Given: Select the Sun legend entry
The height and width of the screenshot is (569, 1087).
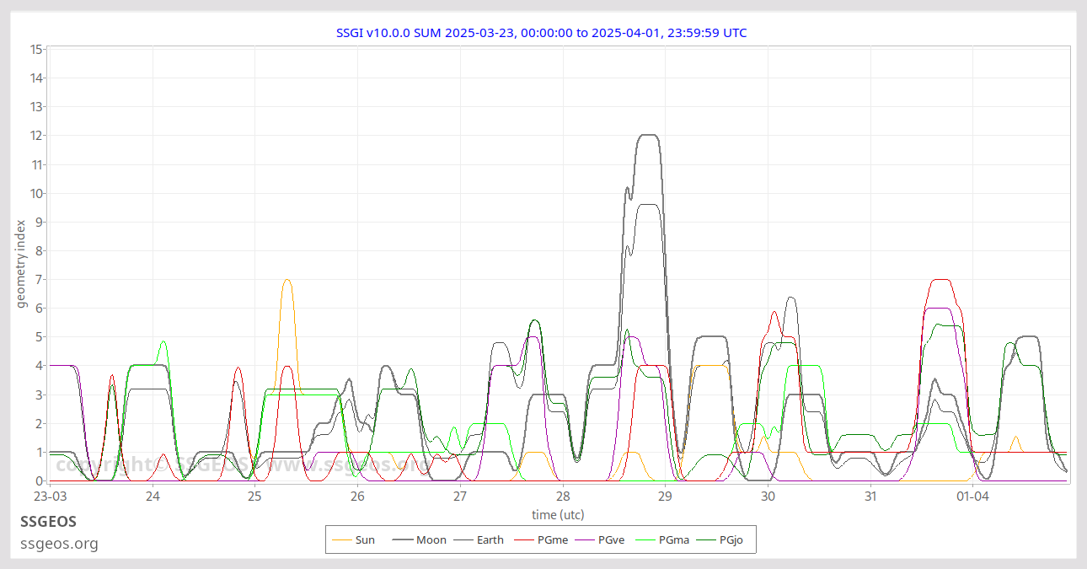Looking at the screenshot, I should [354, 539].
